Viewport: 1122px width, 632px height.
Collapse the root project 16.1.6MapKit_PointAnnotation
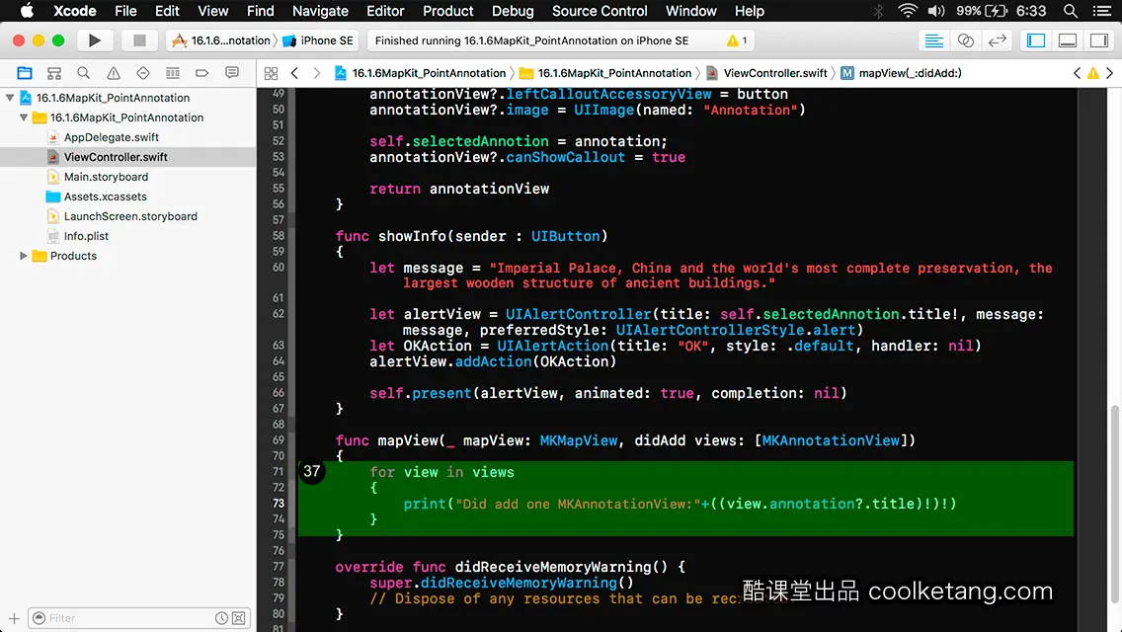[x=10, y=98]
